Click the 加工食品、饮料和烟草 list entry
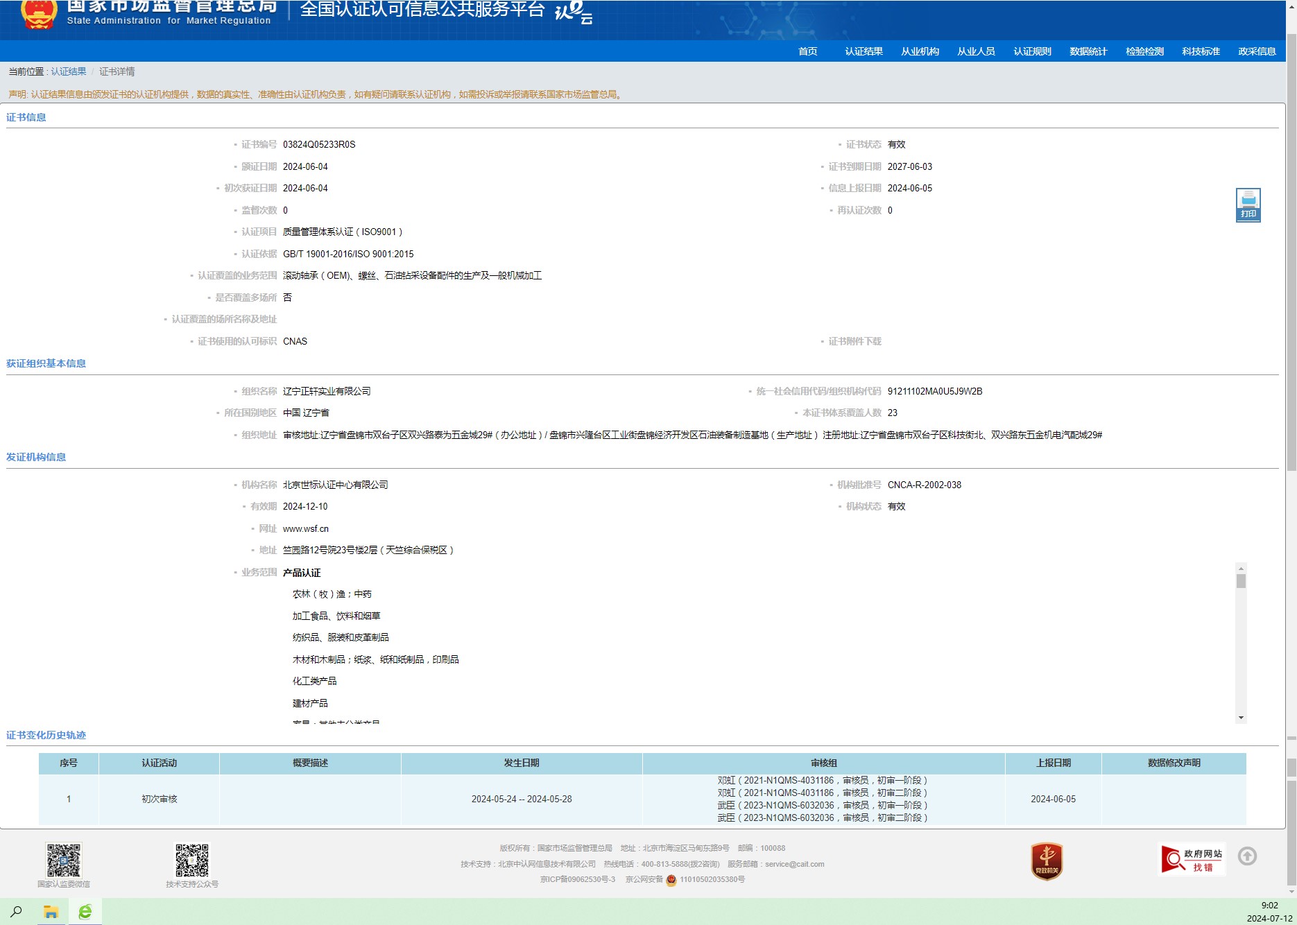The height and width of the screenshot is (925, 1297). (336, 616)
